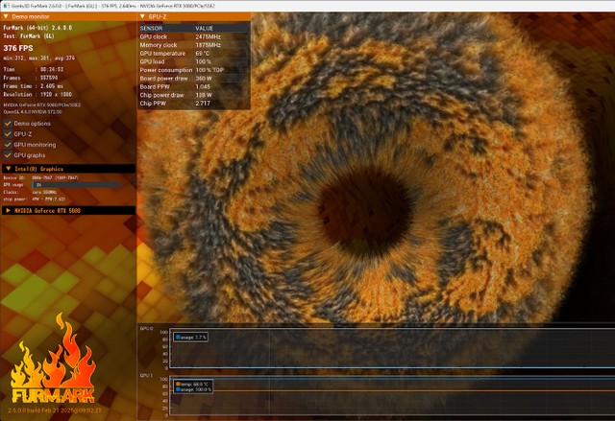Image resolution: width=615 pixels, height=421 pixels.
Task: Click the FurMark flame logo
Action: tap(53, 358)
